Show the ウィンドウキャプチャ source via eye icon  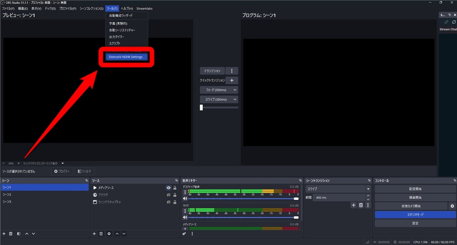(x=169, y=202)
